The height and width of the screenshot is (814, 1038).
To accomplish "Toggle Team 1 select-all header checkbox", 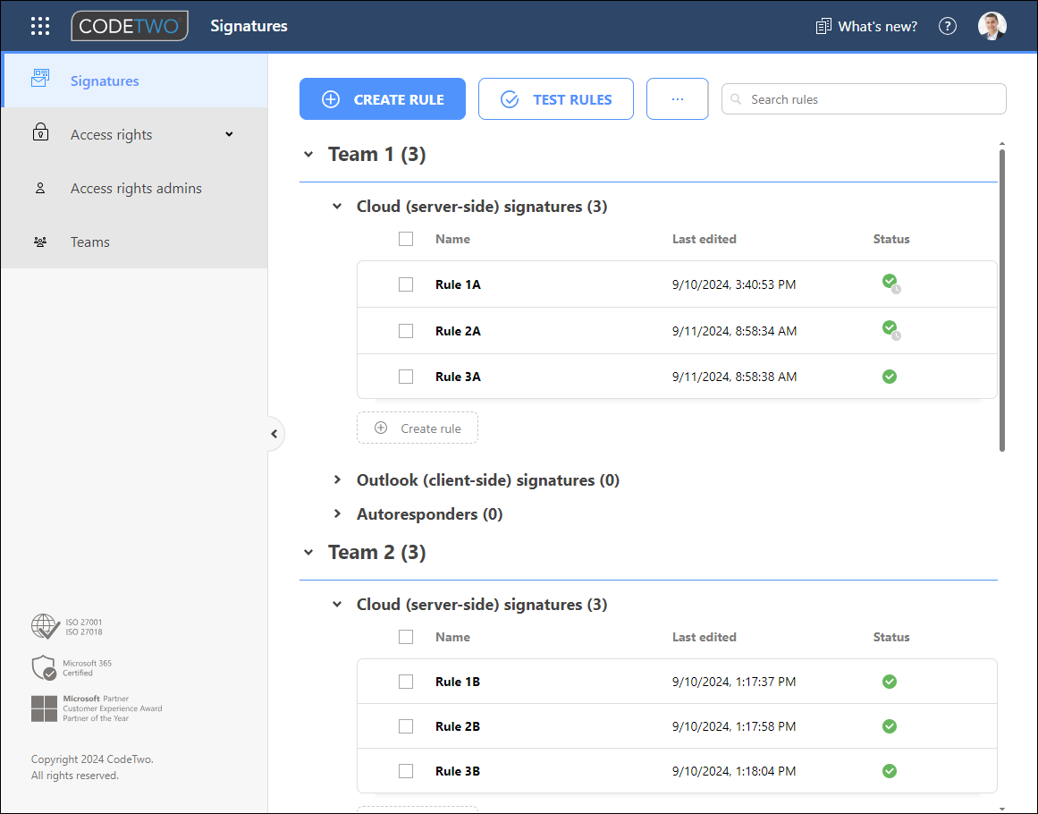I will point(406,239).
